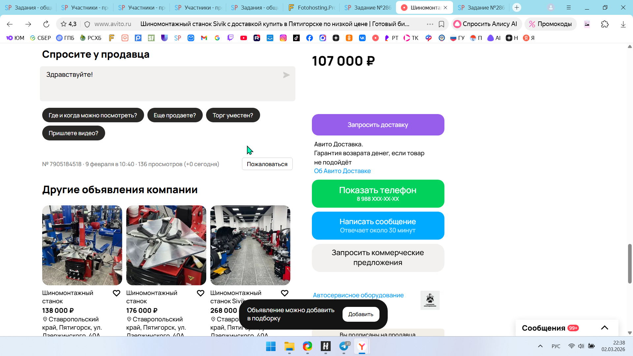Toggle favorite heart on 268 000 listing
The width and height of the screenshot is (633, 356).
click(285, 293)
